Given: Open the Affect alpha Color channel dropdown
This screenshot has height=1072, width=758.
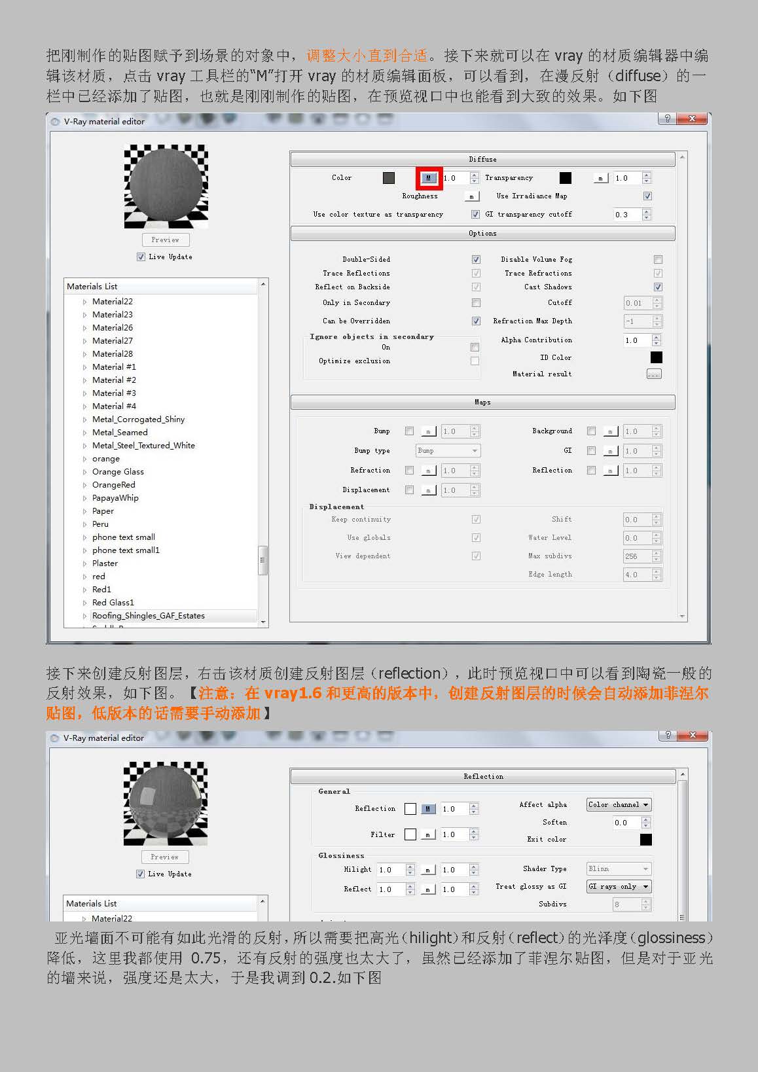Looking at the screenshot, I should click(x=619, y=805).
